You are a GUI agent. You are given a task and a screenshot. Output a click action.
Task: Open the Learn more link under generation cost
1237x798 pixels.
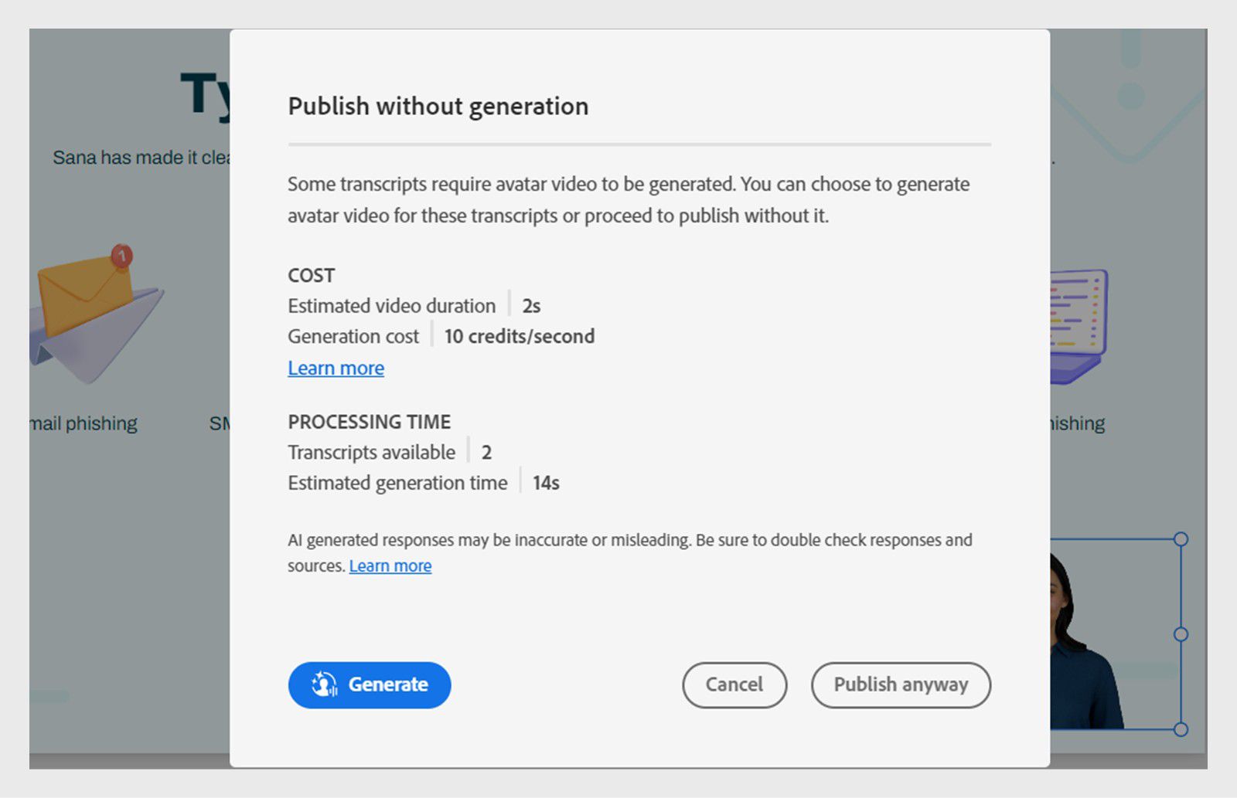(x=336, y=368)
